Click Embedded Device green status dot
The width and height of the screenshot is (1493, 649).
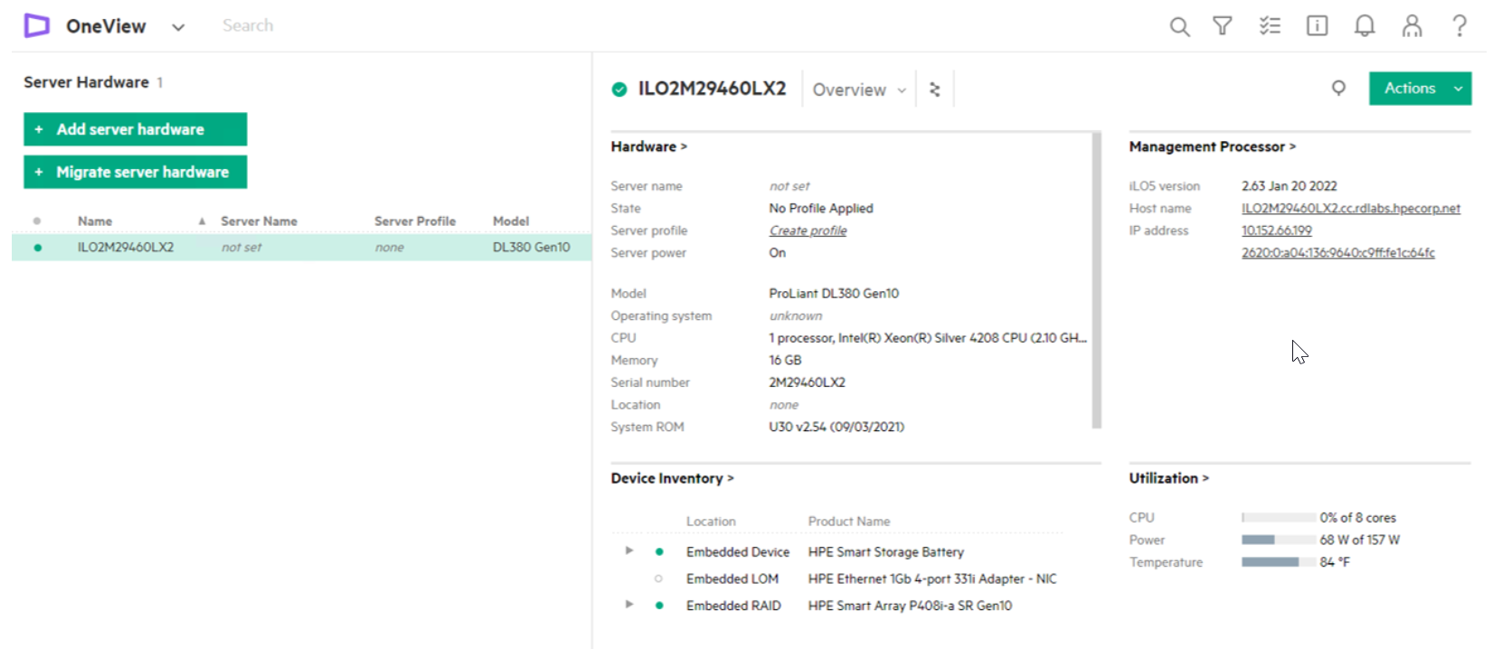coord(659,551)
